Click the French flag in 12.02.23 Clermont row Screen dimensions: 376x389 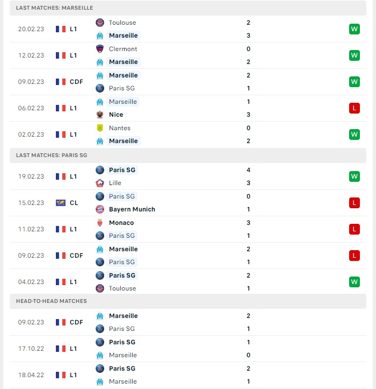click(61, 55)
